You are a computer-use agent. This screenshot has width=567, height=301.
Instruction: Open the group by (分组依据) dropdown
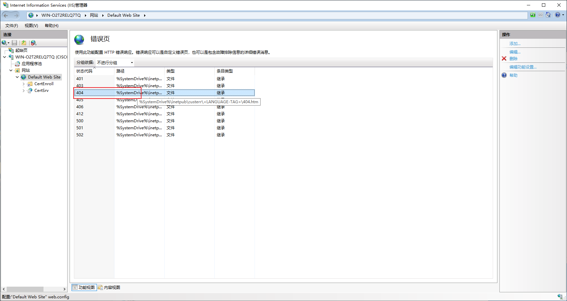pyautogui.click(x=115, y=63)
